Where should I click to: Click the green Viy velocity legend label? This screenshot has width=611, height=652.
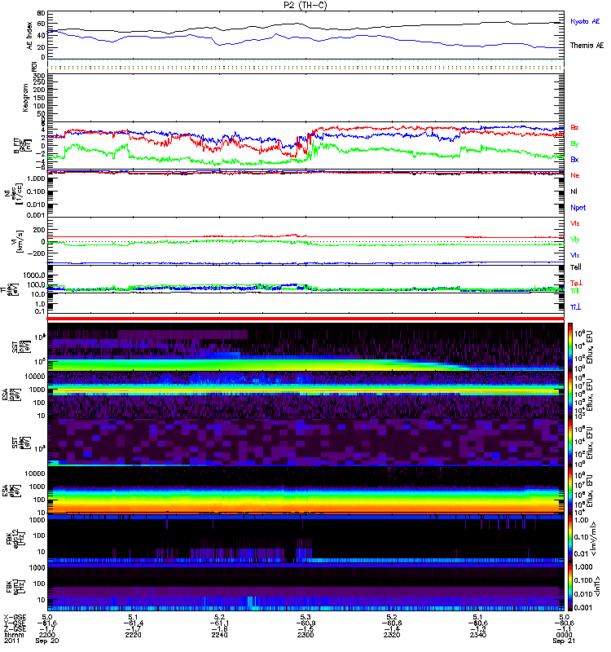pos(575,240)
